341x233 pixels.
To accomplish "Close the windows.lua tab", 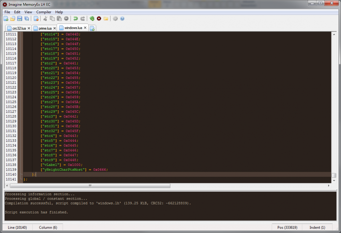I will (85, 28).
